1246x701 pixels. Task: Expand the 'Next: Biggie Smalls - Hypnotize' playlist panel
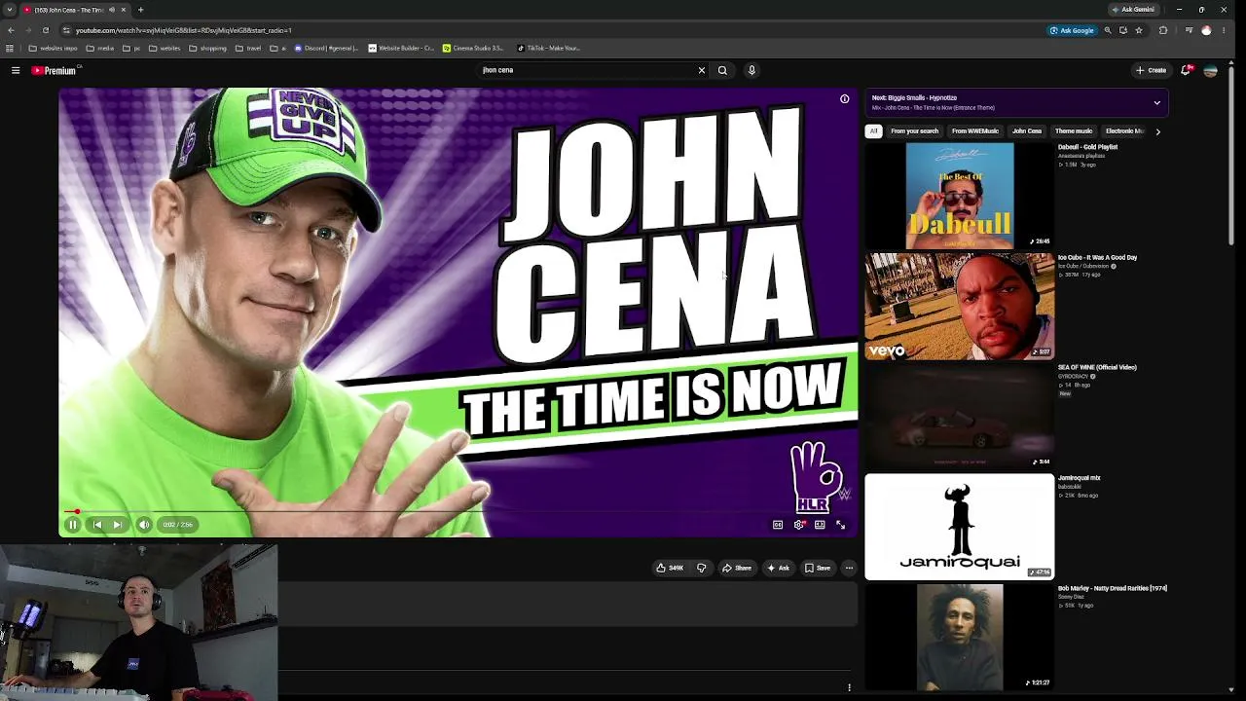tap(1156, 102)
